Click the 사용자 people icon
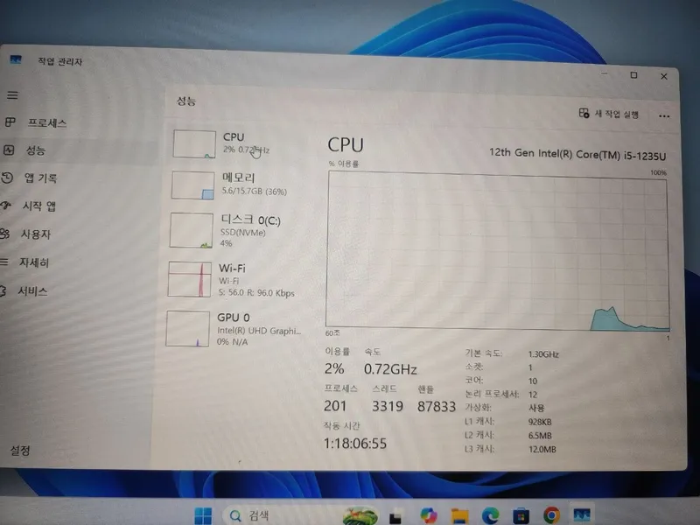Image resolution: width=700 pixels, height=525 pixels. tap(4, 234)
